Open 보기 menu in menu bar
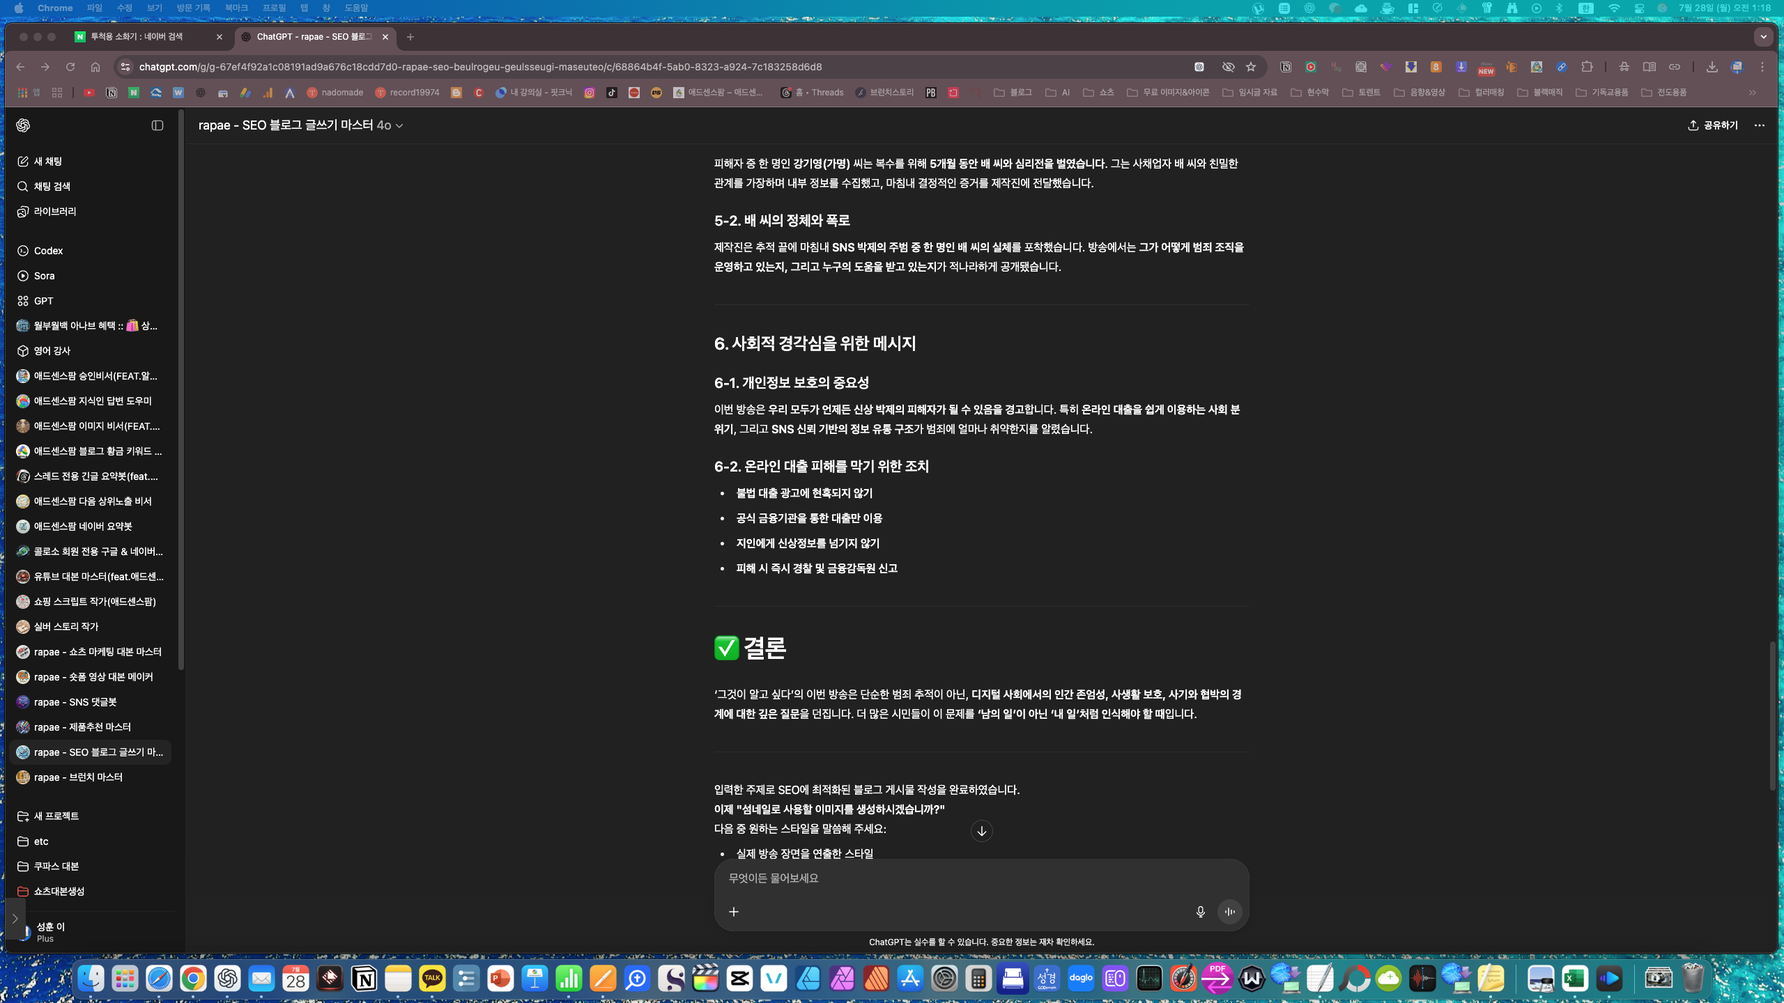This screenshot has width=1784, height=1003. point(154,8)
